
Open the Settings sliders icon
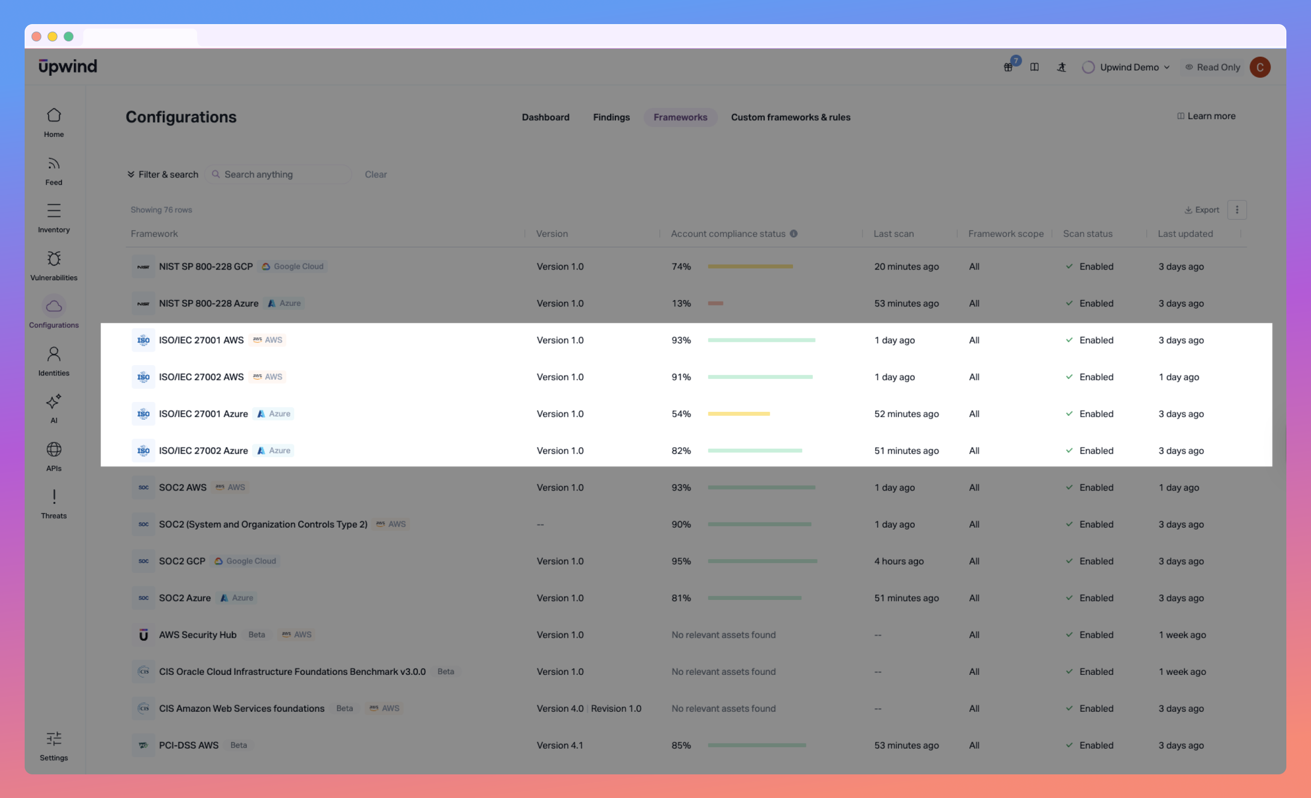click(54, 739)
